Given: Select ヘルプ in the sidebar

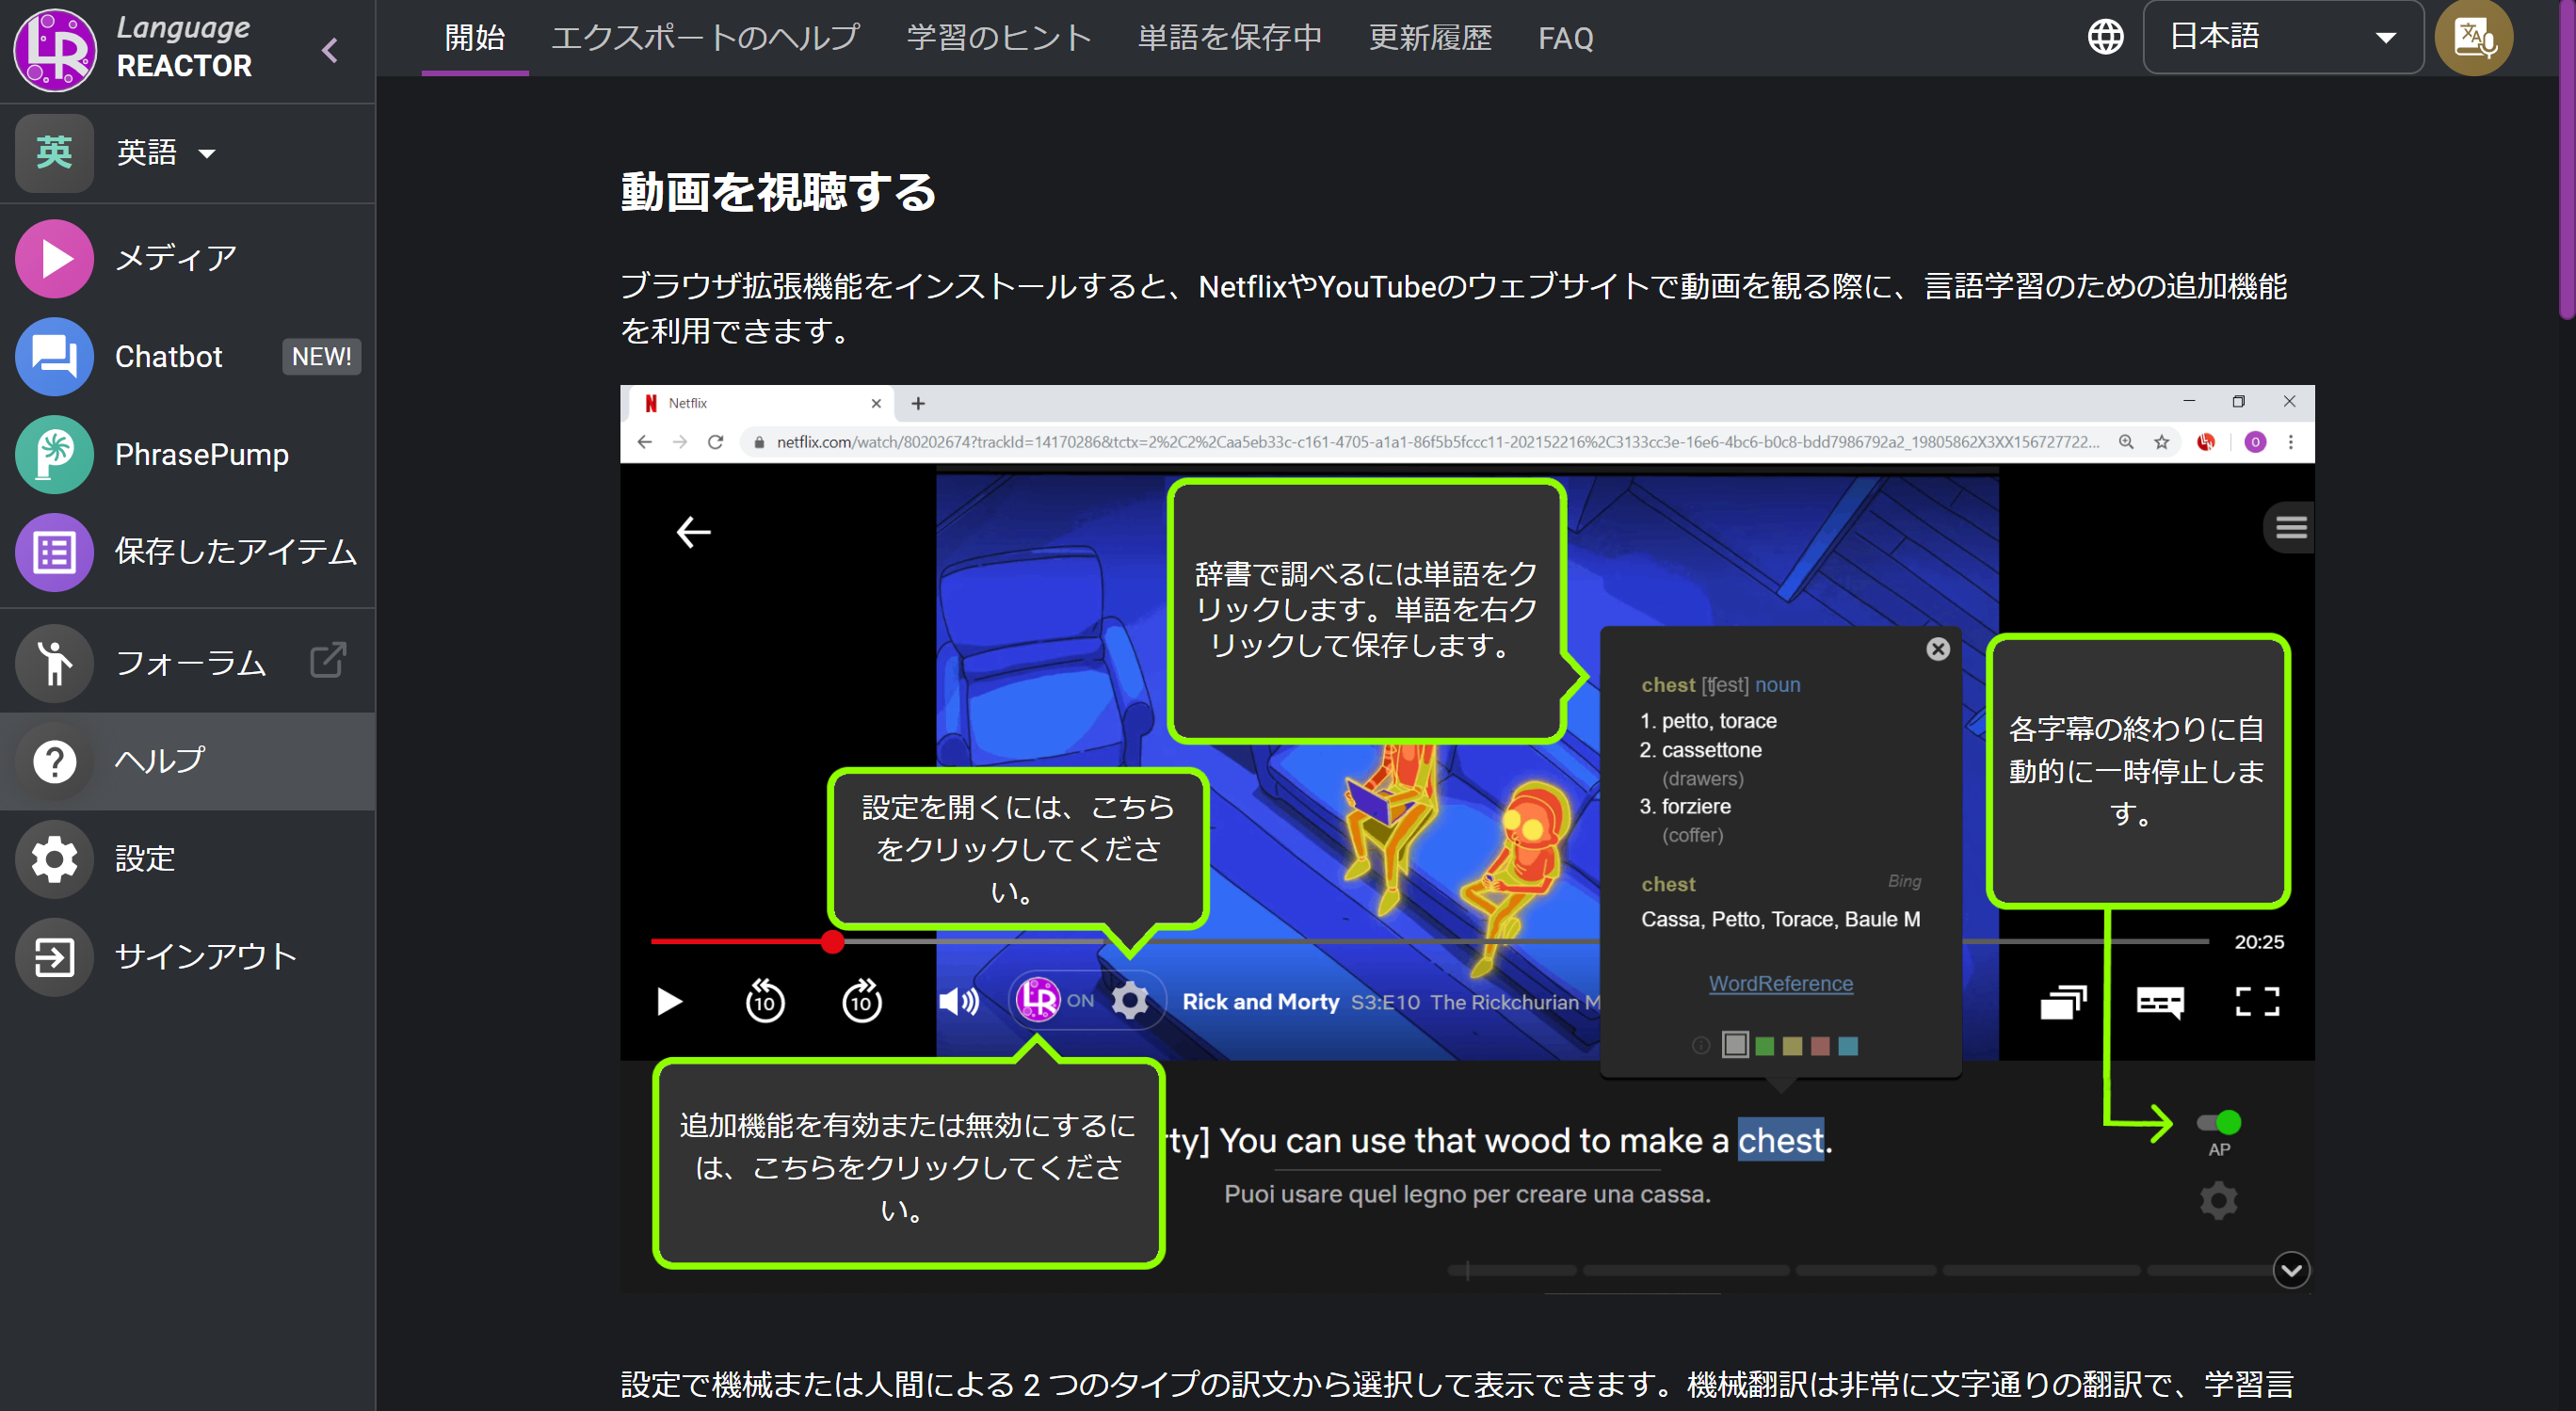Looking at the screenshot, I should click(187, 761).
